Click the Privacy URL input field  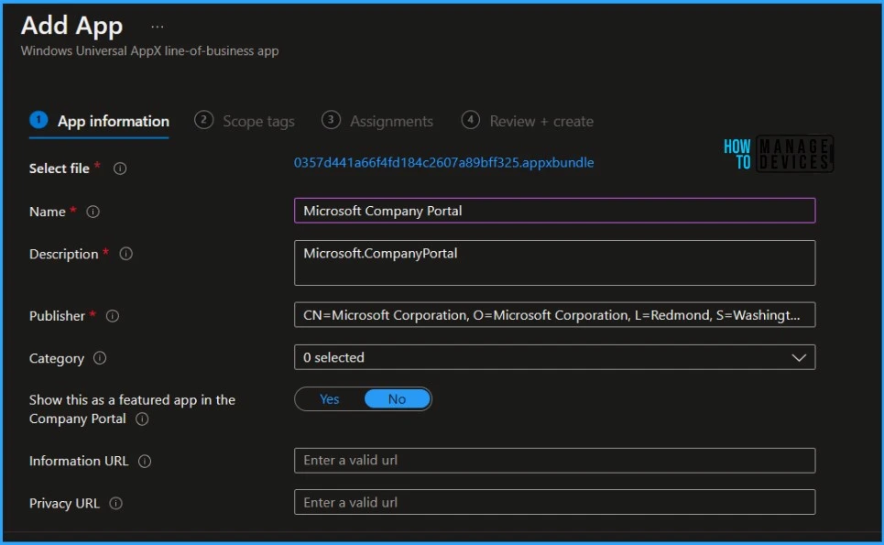(555, 503)
